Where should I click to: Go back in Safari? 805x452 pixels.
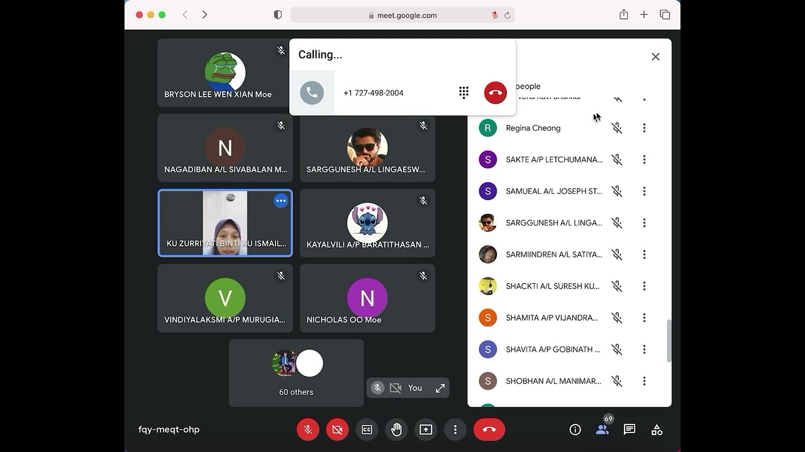coord(185,14)
